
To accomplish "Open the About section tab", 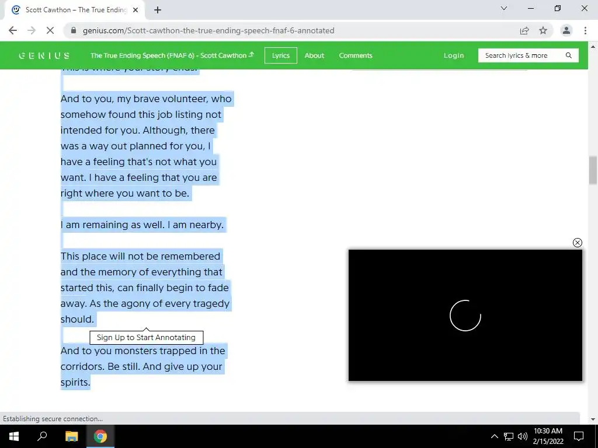I will pos(314,55).
